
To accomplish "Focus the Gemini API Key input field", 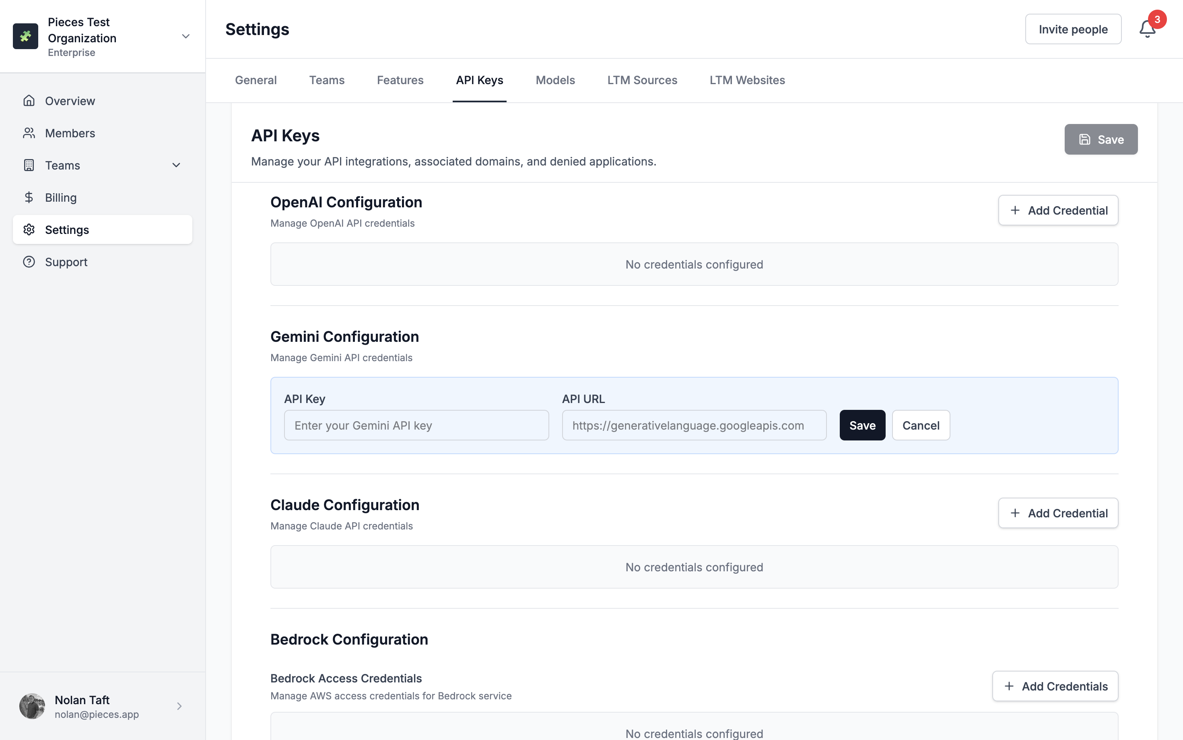I will 416,425.
